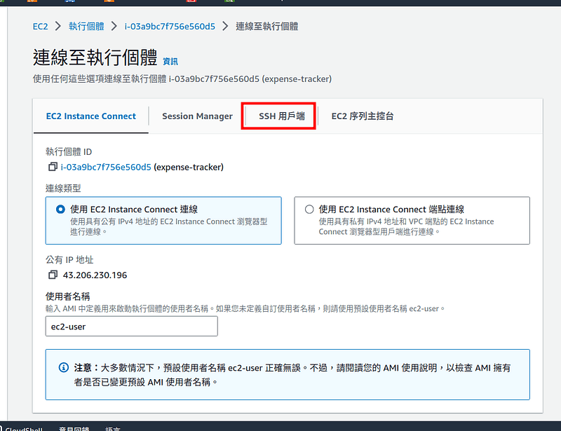Open the EC2 序列主控台 tab
This screenshot has height=431, width=561.
tap(362, 116)
